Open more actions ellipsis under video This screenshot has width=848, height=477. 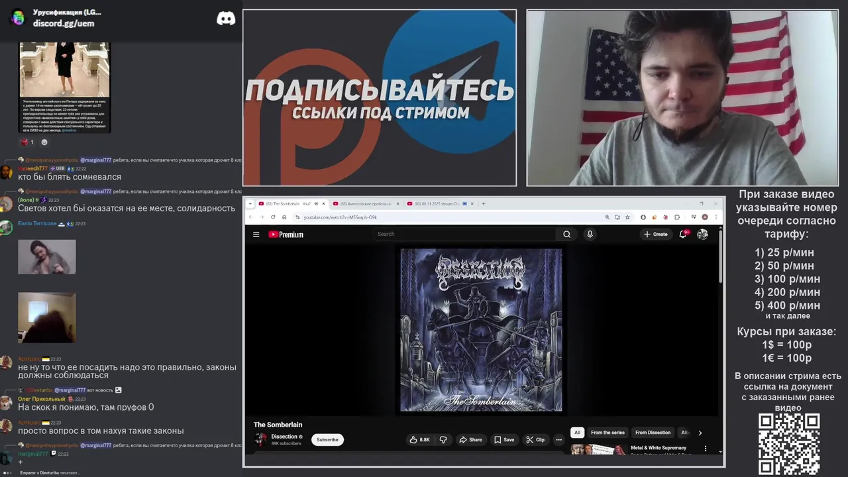(558, 439)
